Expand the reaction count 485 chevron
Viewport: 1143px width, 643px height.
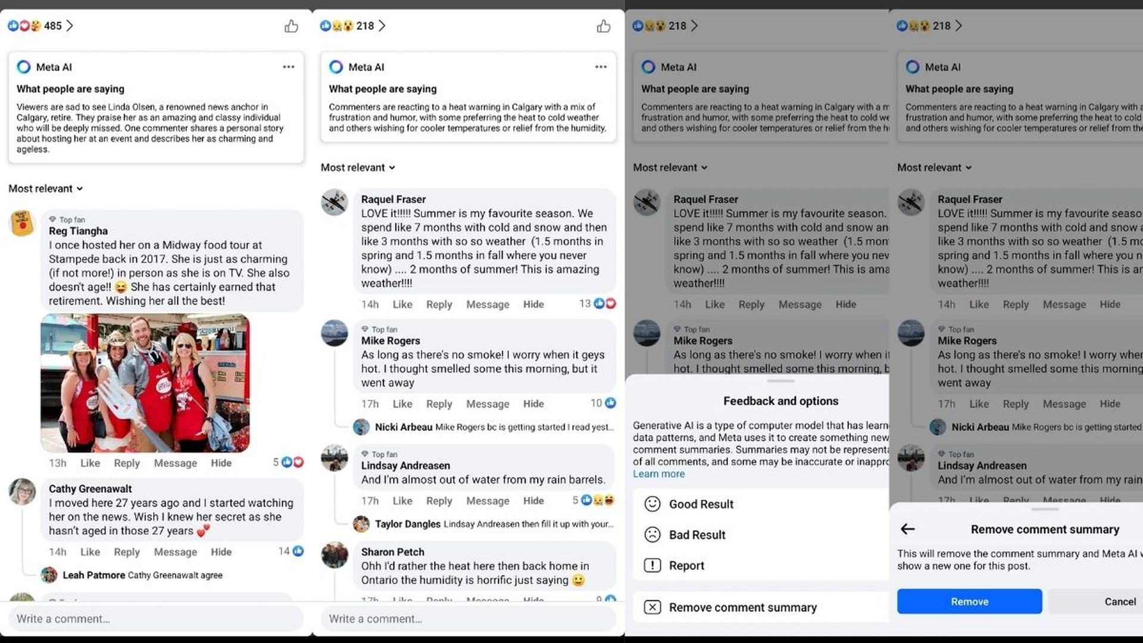70,25
